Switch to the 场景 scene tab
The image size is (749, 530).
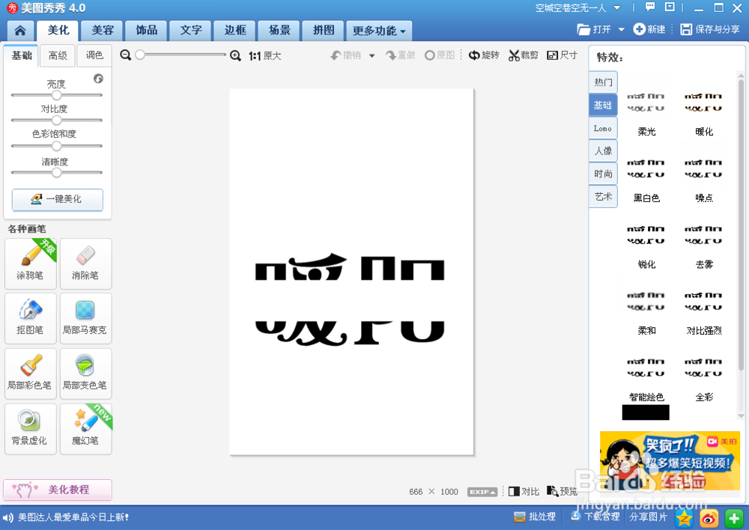point(279,31)
